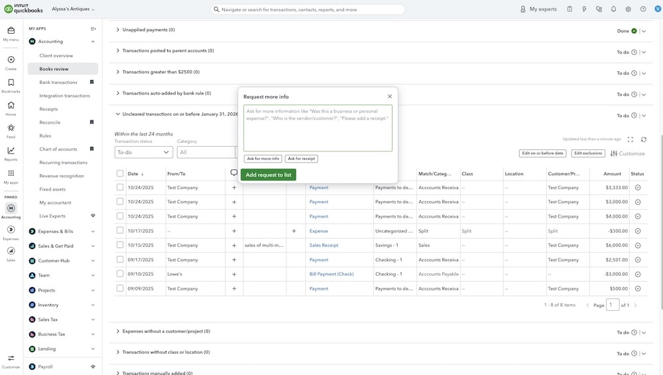Image resolution: width=663 pixels, height=375 pixels.
Task: Open Chart of accounts in sidebar
Action: [x=58, y=149]
